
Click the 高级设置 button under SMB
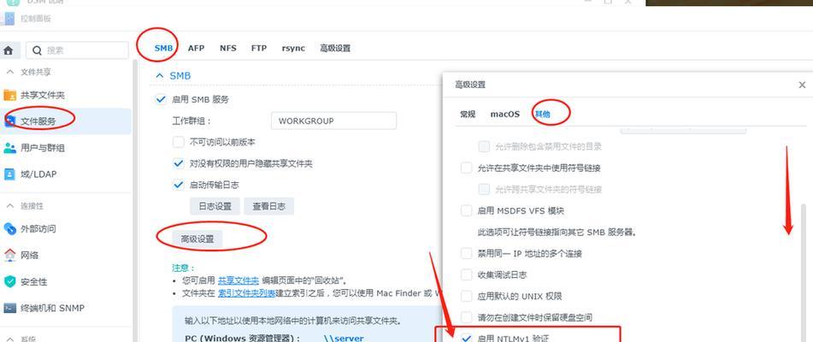197,239
